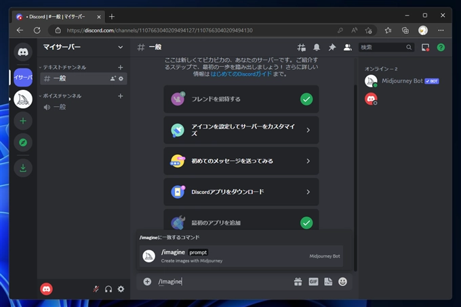Open emoji picker smiley icon
This screenshot has height=307, width=461.
(x=342, y=282)
